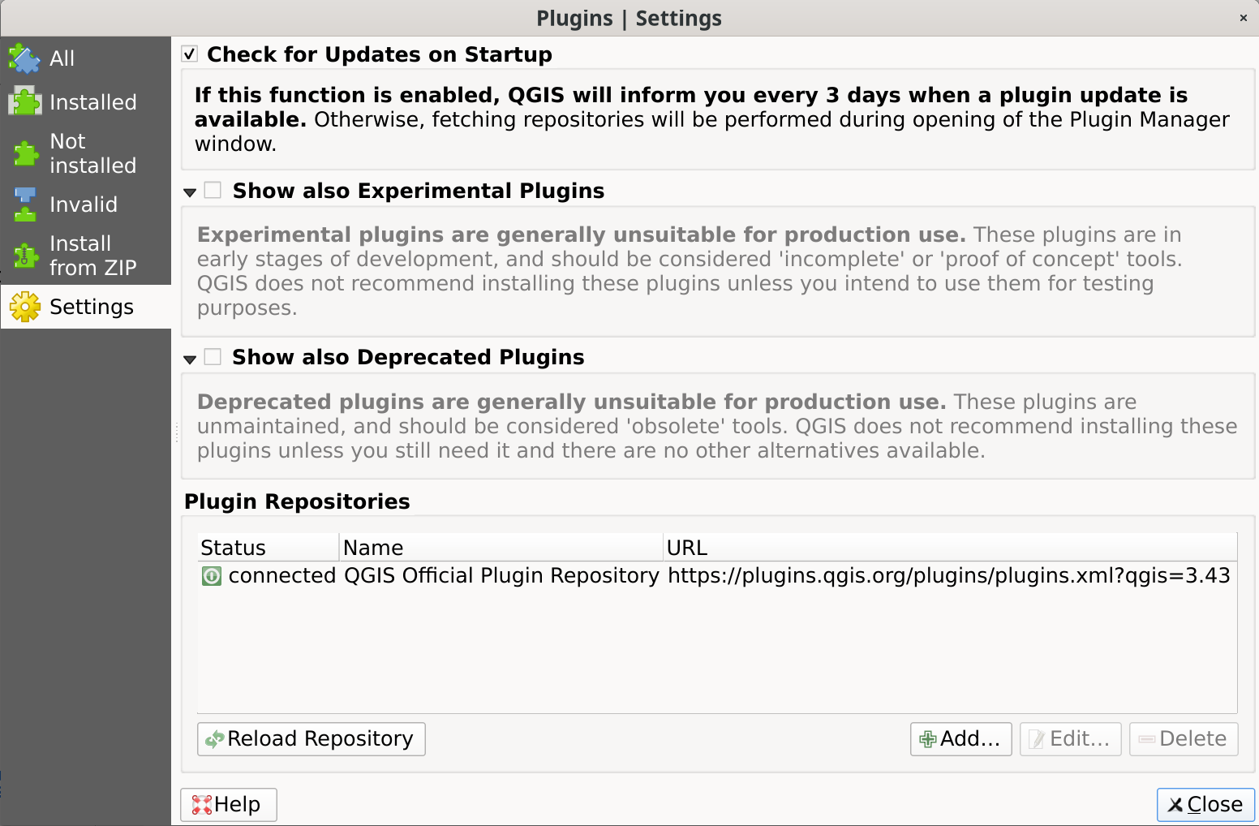Click the Invalid plugins icon
1259x826 pixels.
(x=24, y=204)
